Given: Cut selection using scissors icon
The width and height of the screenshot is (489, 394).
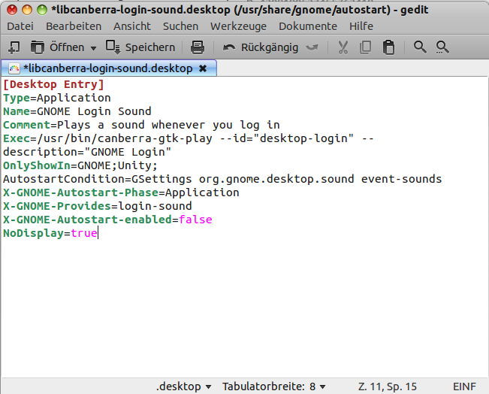Looking at the screenshot, I should pos(343,47).
